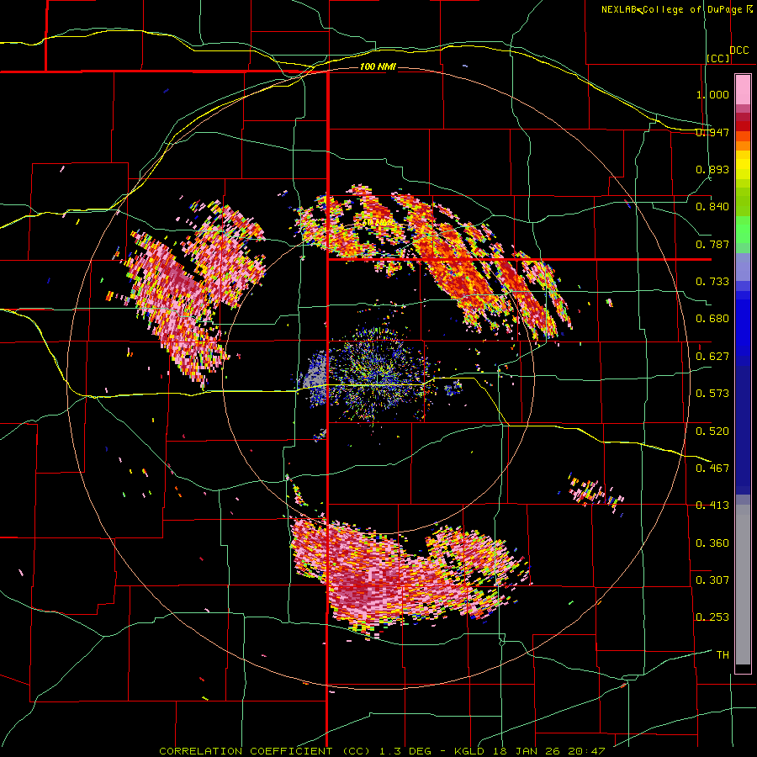Click the DCC product label
757x757 pixels.
739,50
